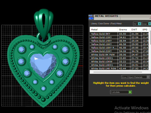Select the pendant's green bail loop
This screenshot has width=151, height=113.
coord(44,24)
